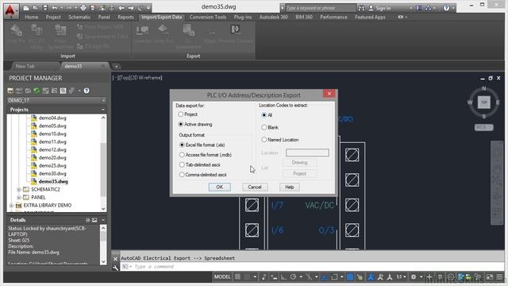Viewport: 508px width, 286px height.
Task: Click the command line wrench customize icon
Action: (115, 267)
